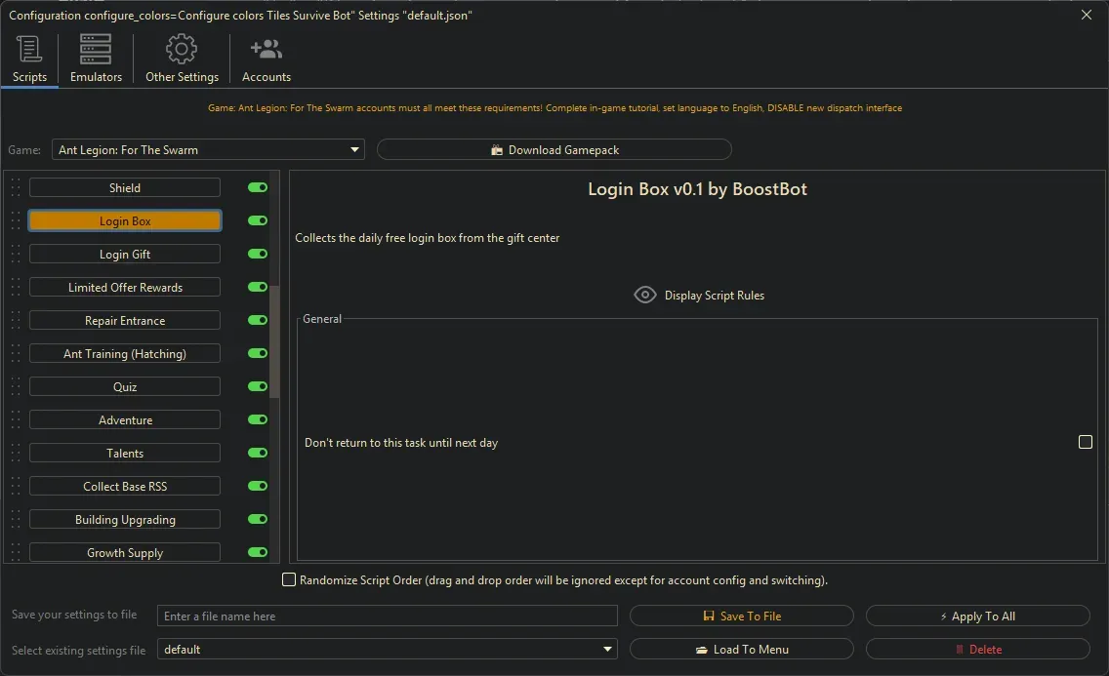
Task: Open the Collect Base RSS script
Action: click(x=125, y=487)
